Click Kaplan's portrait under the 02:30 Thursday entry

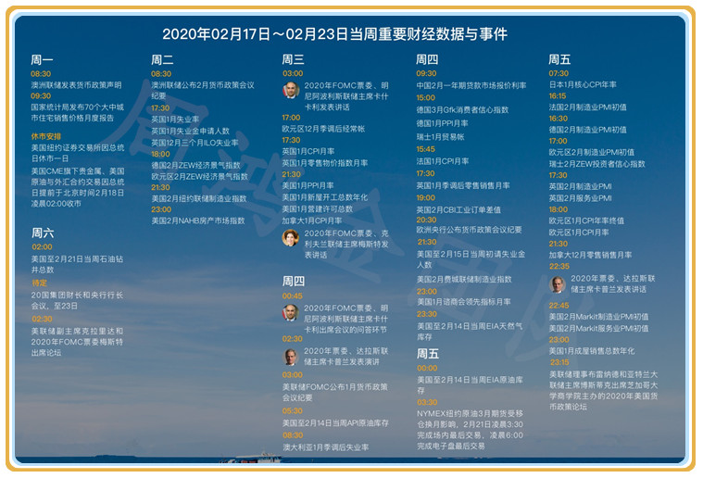click(x=291, y=357)
